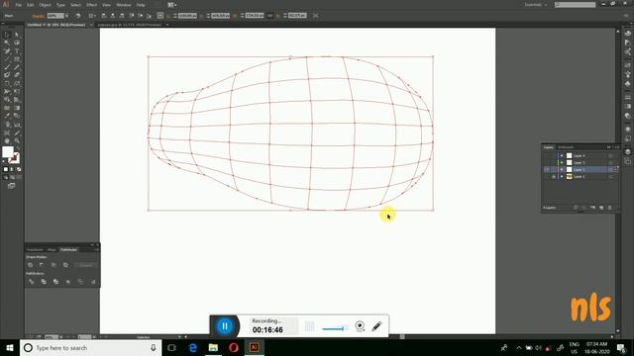The image size is (634, 356).
Task: Select the Rotate tool
Action: click(x=7, y=83)
